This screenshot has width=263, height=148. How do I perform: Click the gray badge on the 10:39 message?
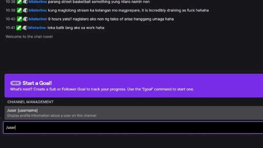25,10
